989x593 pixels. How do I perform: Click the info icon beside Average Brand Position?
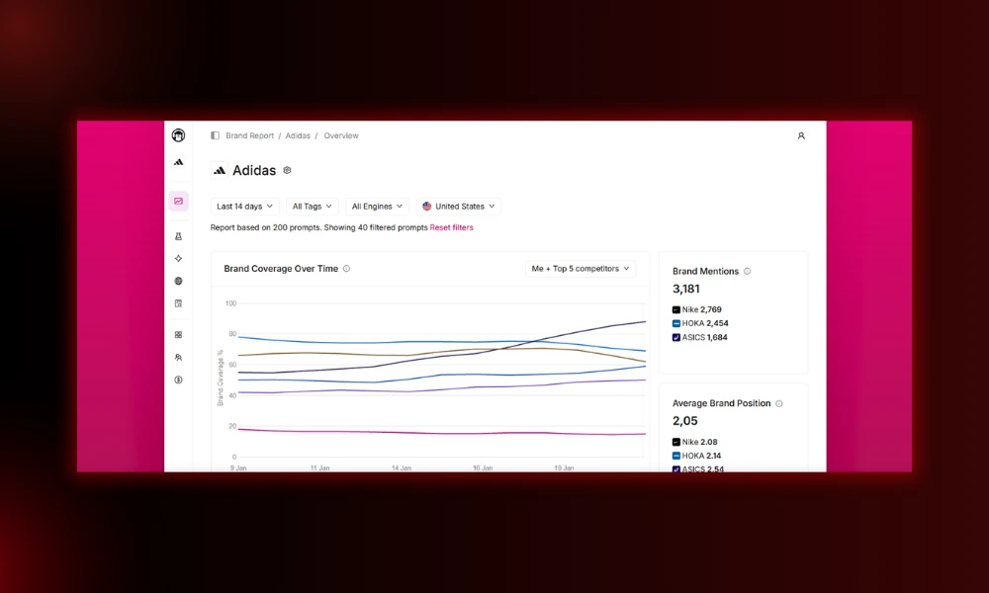(x=779, y=404)
